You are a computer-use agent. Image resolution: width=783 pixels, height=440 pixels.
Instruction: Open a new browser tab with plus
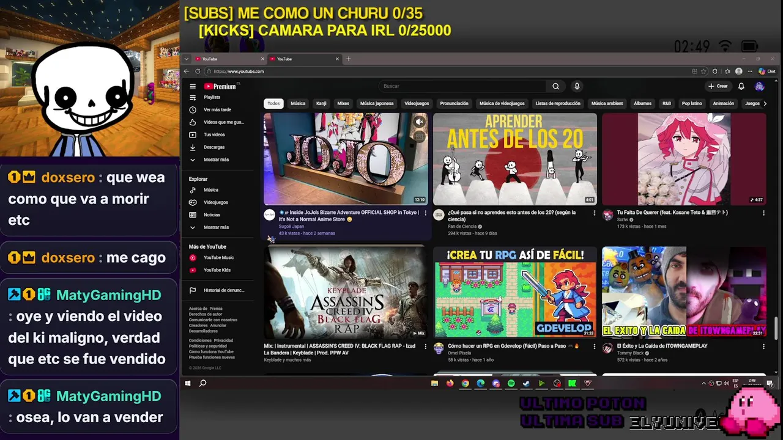coord(348,59)
